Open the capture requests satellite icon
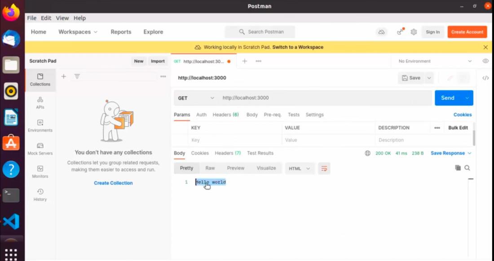Screen dimensions: 494x261 coord(400,32)
